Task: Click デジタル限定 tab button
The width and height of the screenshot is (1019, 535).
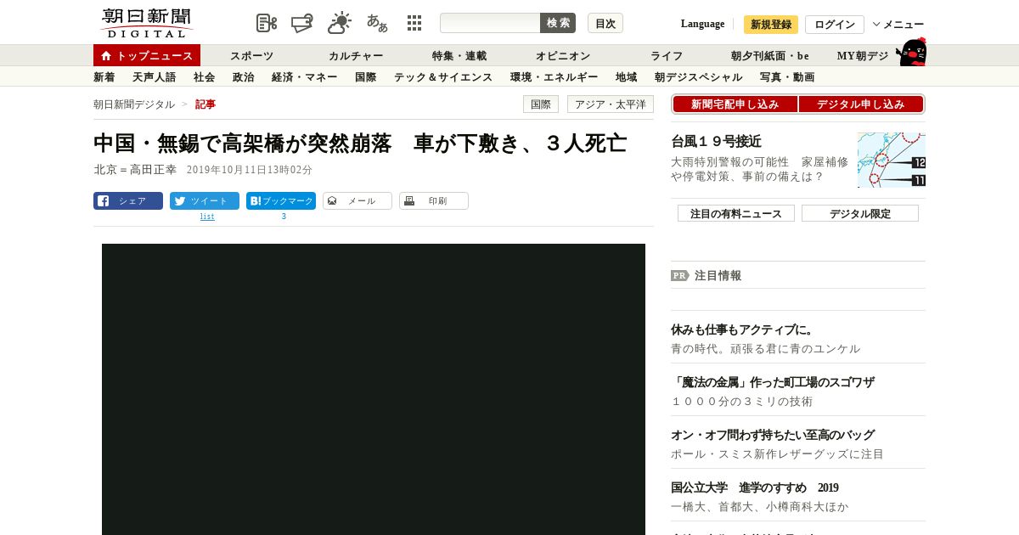Action: pyautogui.click(x=860, y=213)
